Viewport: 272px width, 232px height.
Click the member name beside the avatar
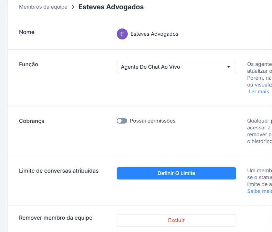point(154,34)
